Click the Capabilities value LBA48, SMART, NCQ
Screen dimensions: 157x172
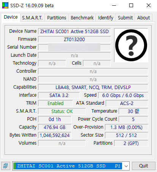point(93,88)
